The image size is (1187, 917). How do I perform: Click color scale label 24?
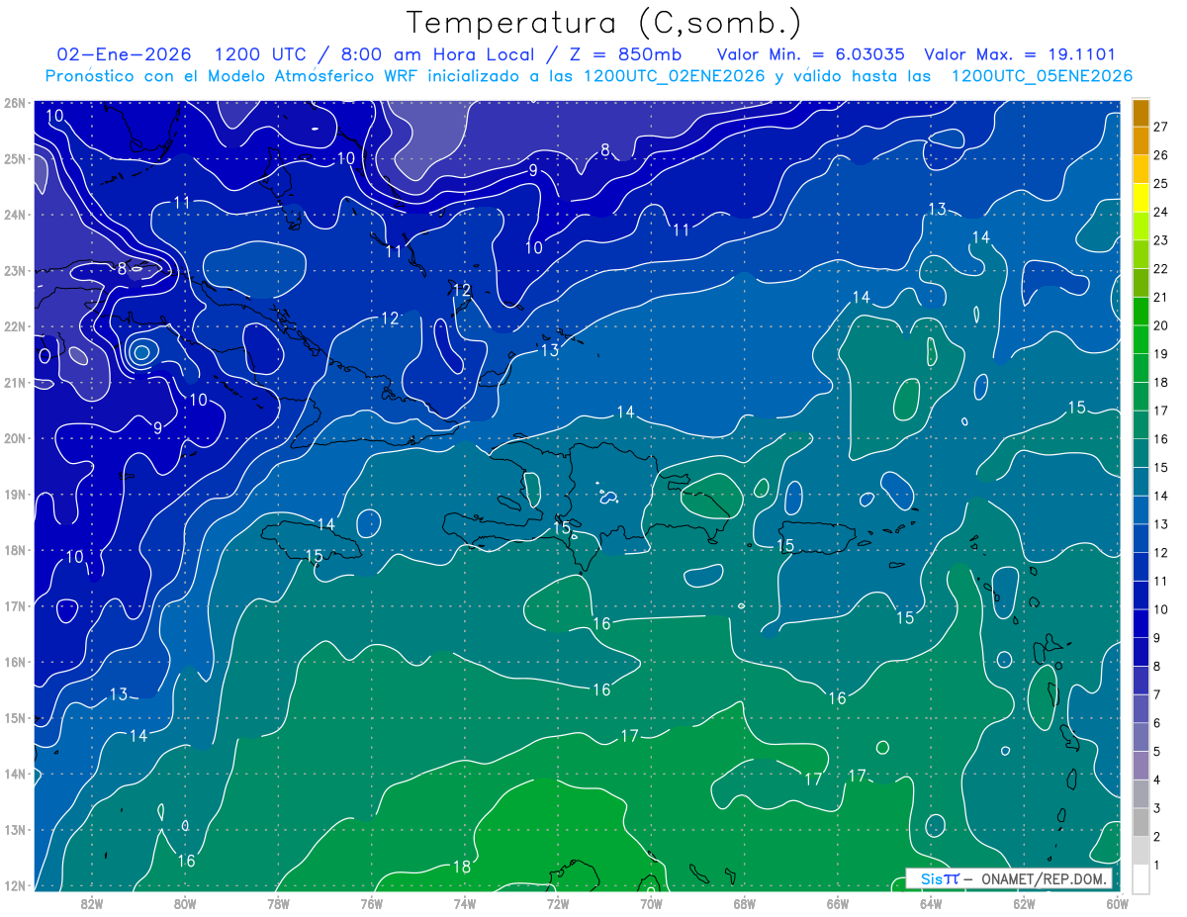click(1160, 212)
